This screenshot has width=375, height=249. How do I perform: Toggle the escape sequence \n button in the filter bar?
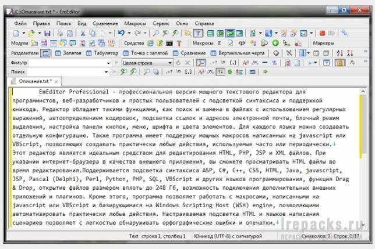pyautogui.click(x=224, y=63)
